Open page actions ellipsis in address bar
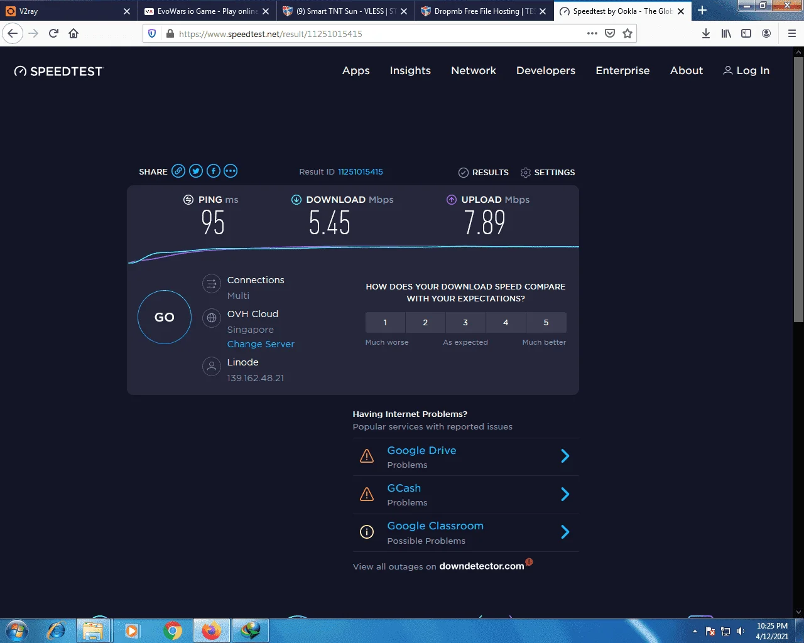Screen dimensions: 804x643 (592, 33)
